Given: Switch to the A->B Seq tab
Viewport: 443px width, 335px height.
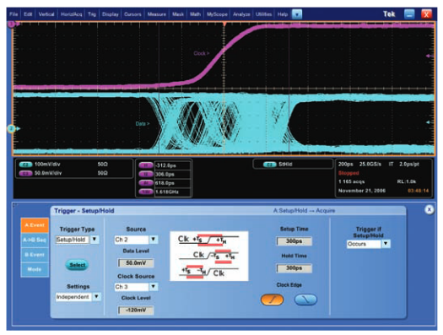Looking at the screenshot, I should click(x=35, y=240).
